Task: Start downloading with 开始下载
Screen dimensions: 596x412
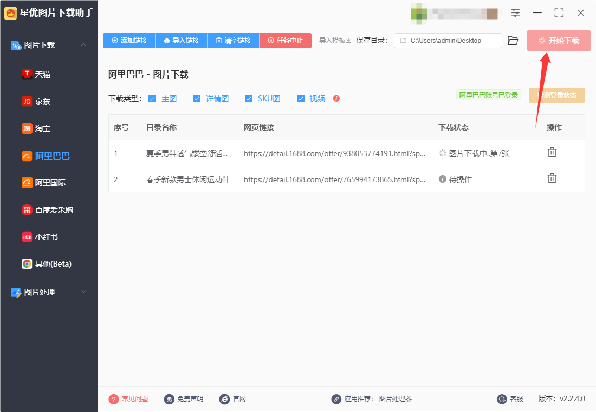Action: pyautogui.click(x=559, y=41)
